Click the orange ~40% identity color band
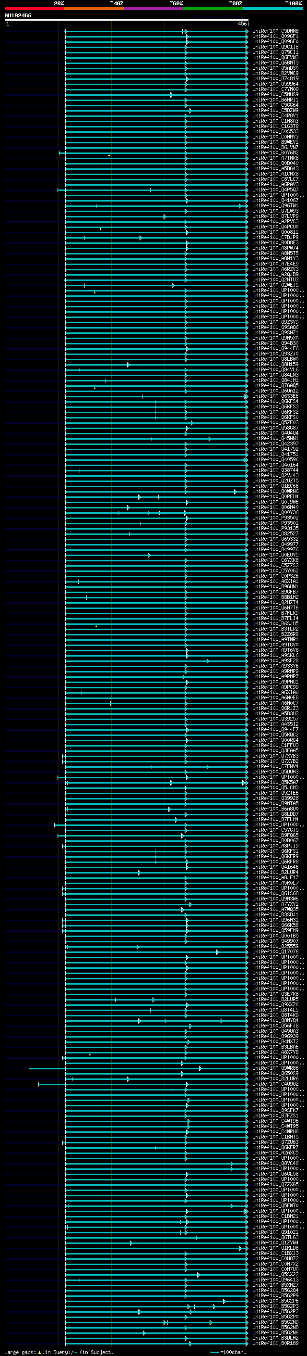 click(x=94, y=9)
